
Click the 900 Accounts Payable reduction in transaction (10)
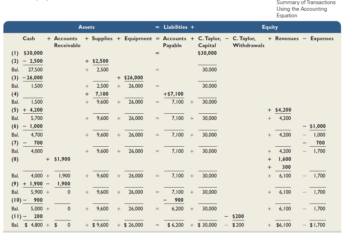[x=178, y=200]
